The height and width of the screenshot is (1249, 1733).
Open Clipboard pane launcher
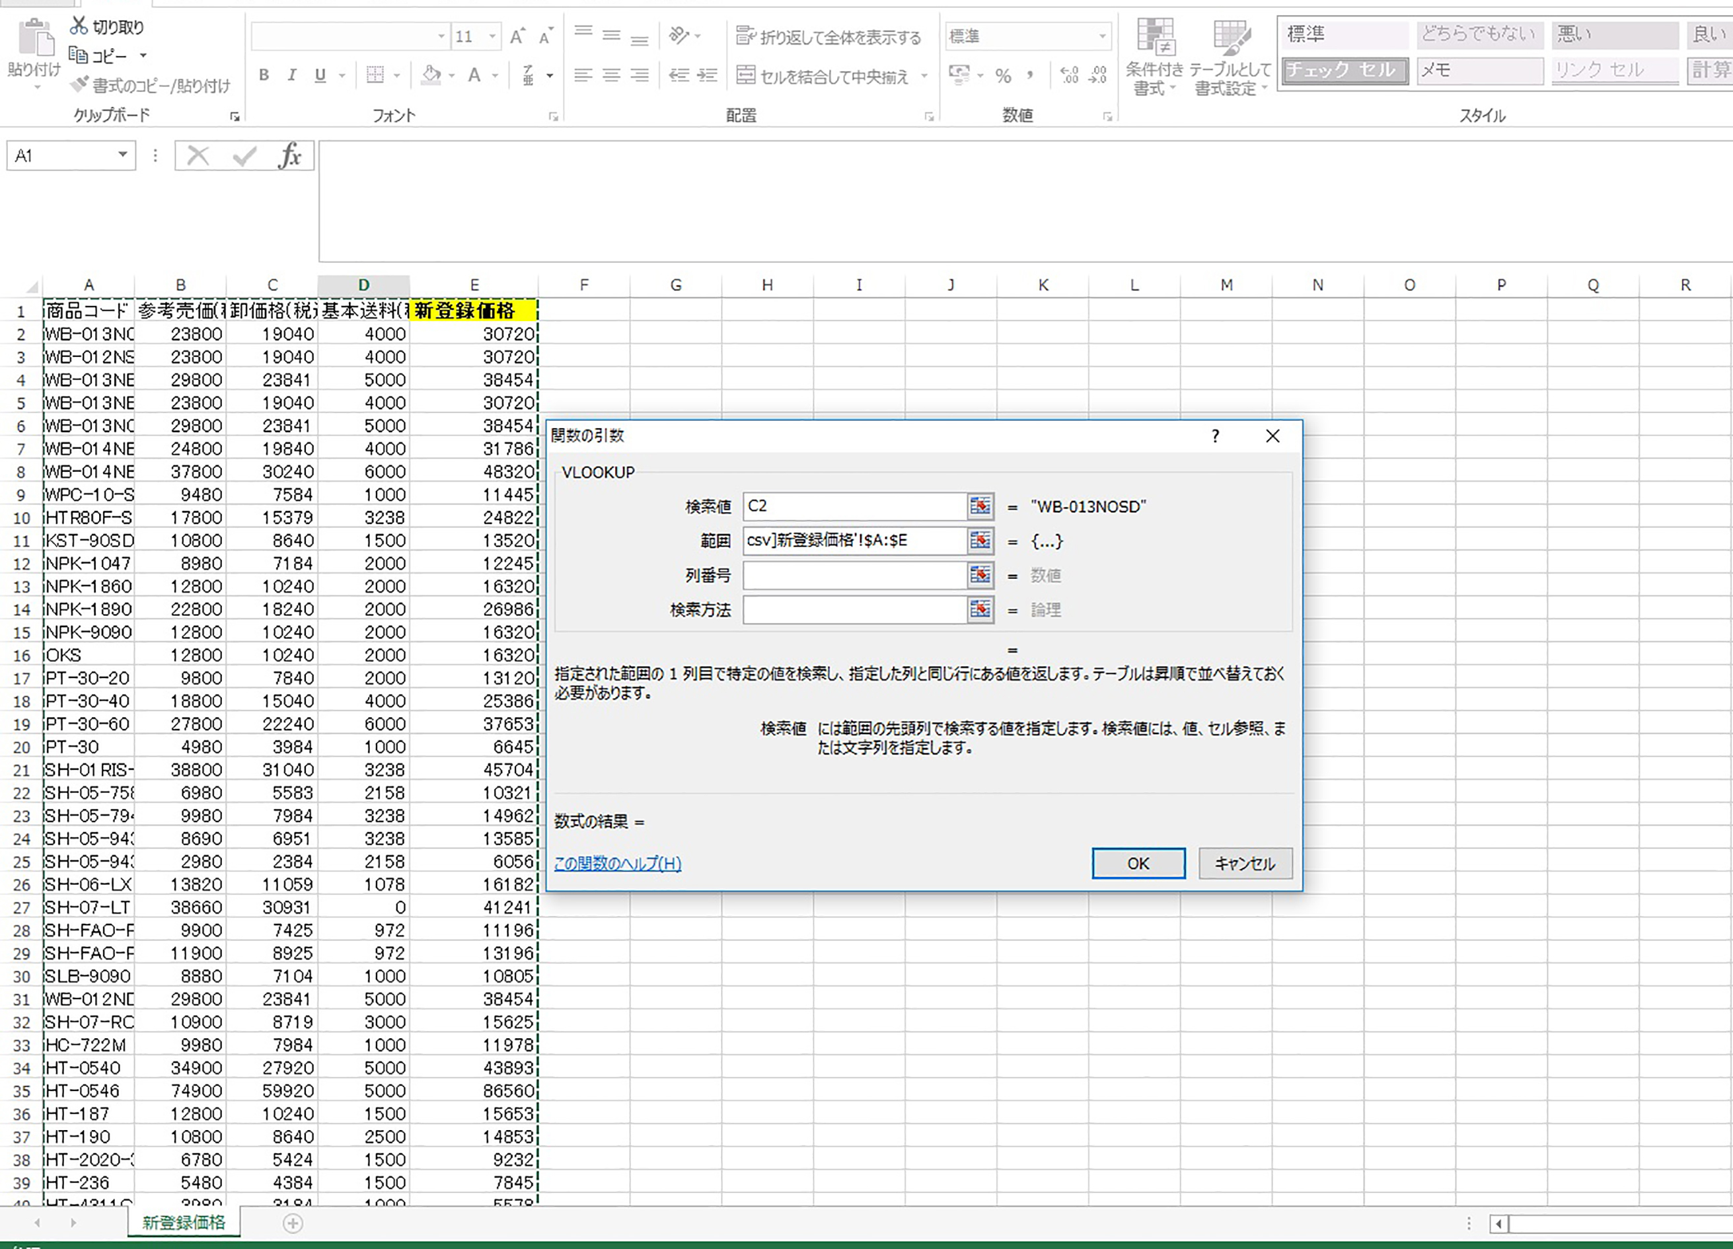(x=235, y=116)
